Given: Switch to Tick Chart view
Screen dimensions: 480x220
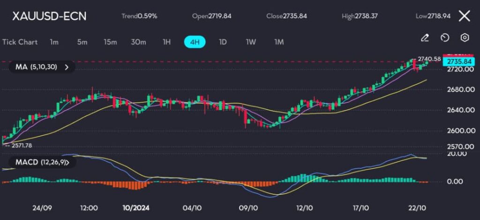Looking at the screenshot, I should pos(20,42).
